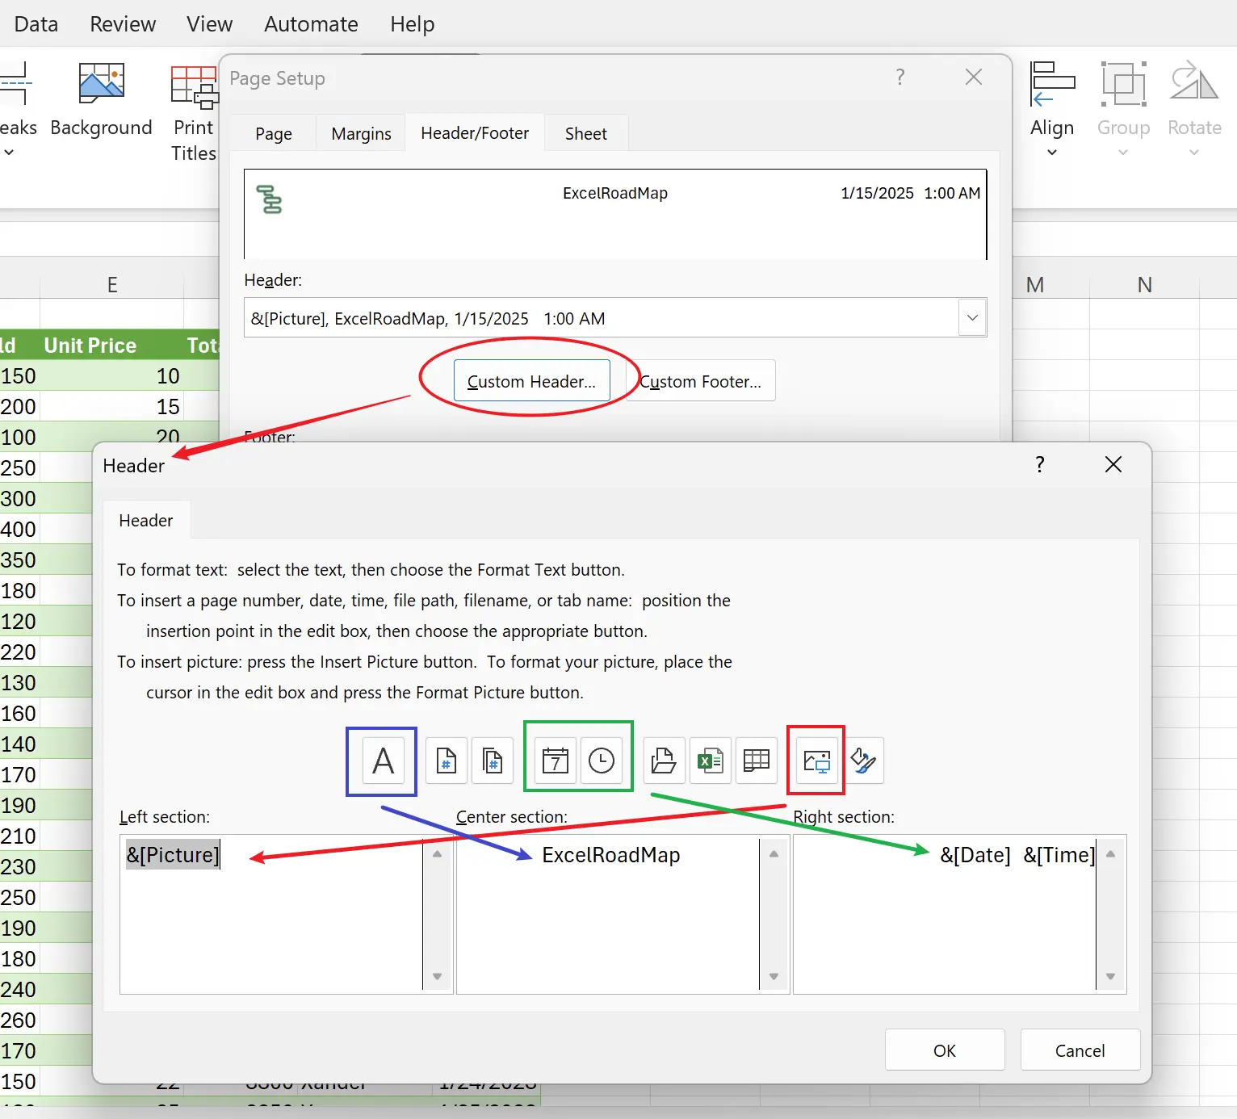Open the Header text dropdown
The image size is (1237, 1119).
click(972, 317)
